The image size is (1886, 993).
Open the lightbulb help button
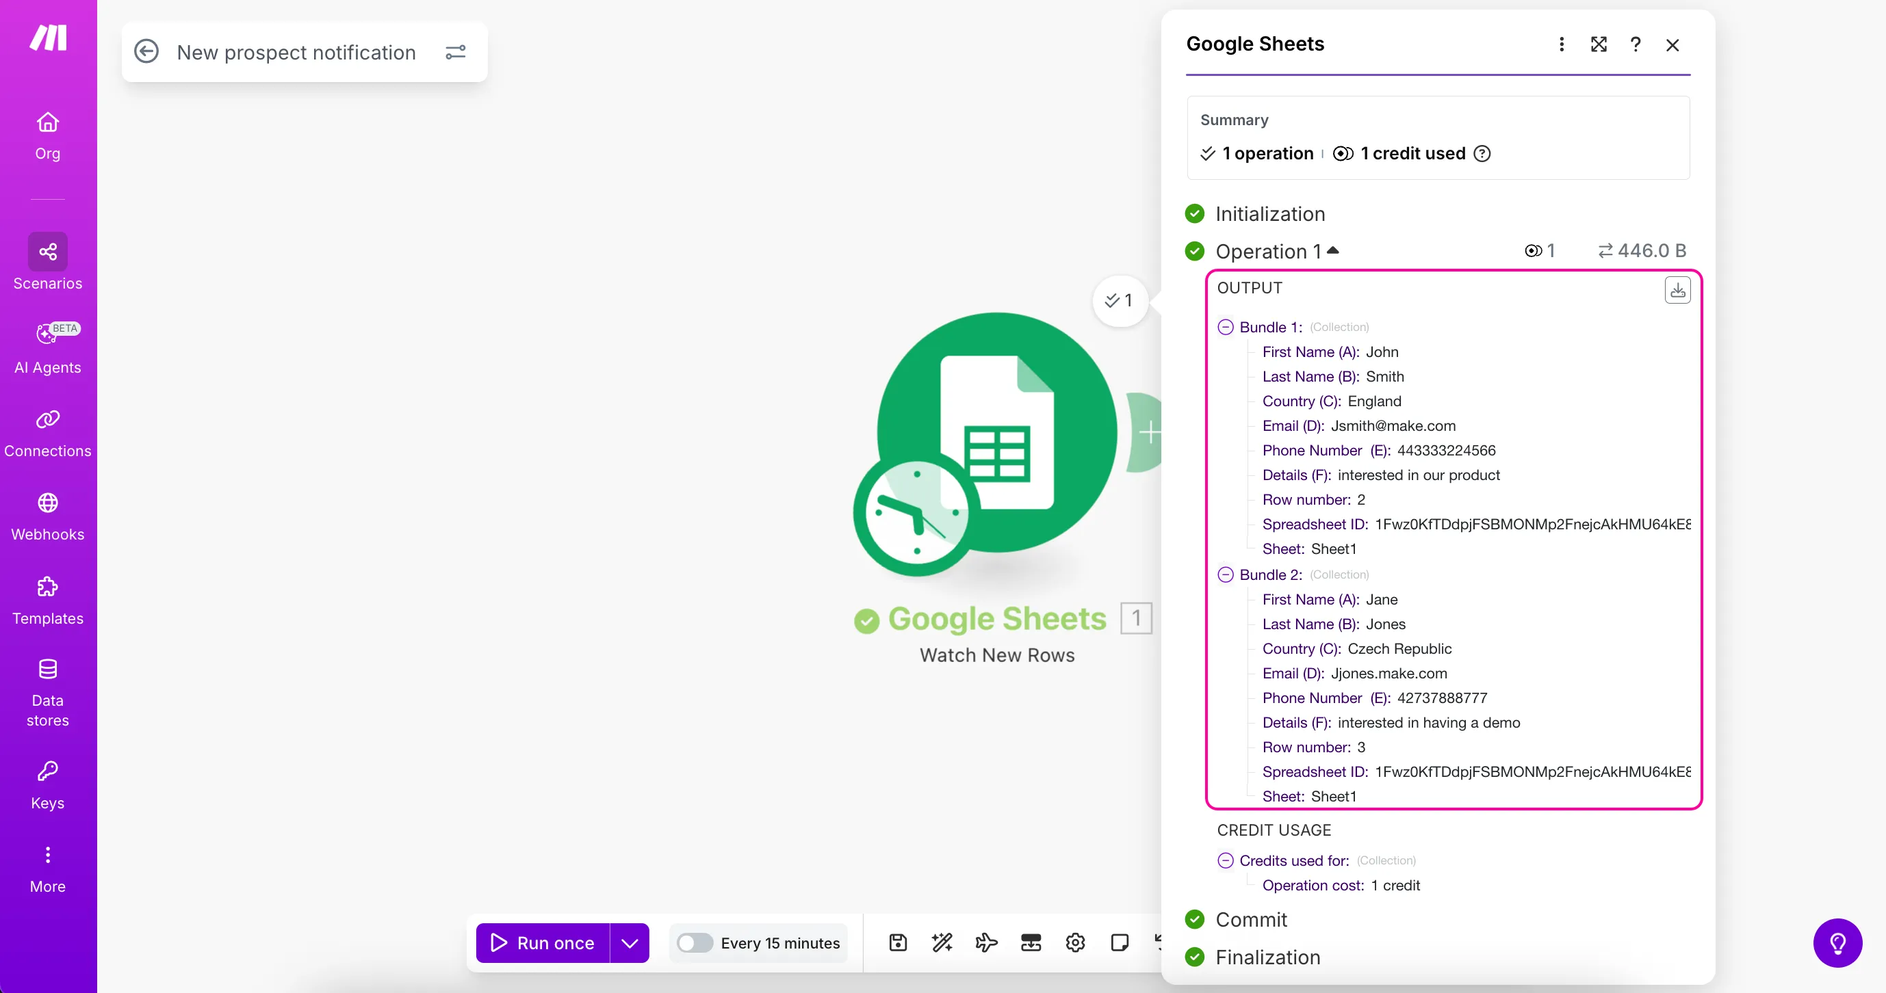(1837, 943)
